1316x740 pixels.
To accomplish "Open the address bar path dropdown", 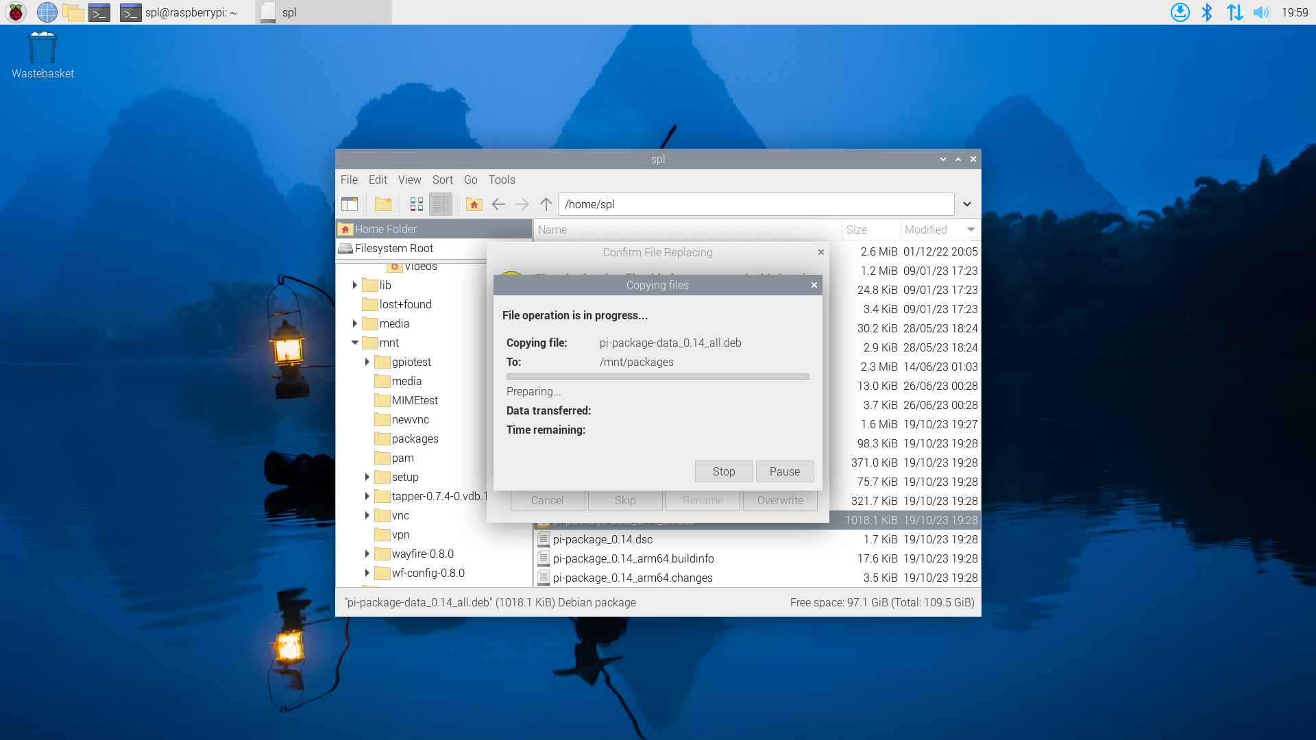I will (967, 204).
